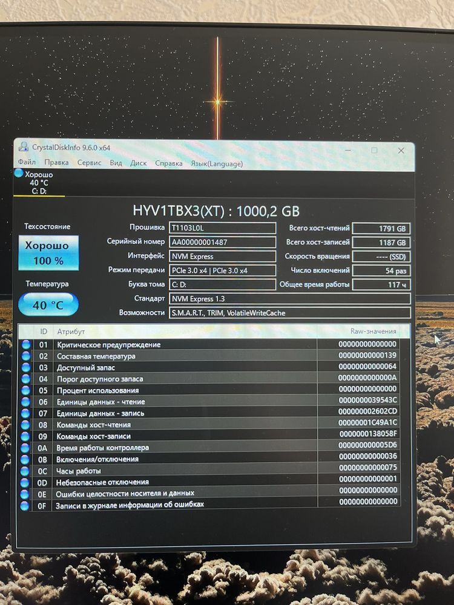Click total host reads value 1791 GB
This screenshot has width=454, height=605.
pyautogui.click(x=381, y=229)
